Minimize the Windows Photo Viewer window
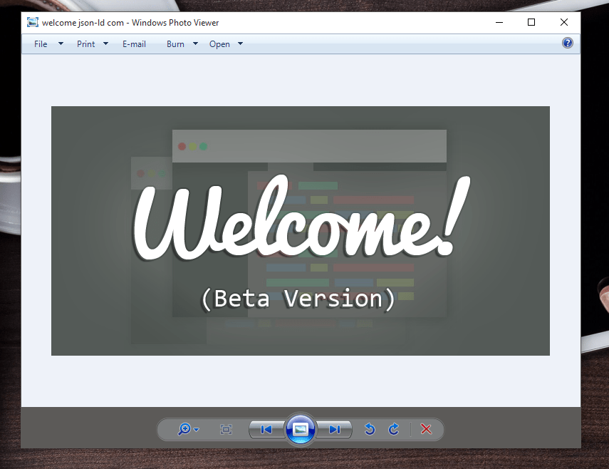 click(x=498, y=22)
